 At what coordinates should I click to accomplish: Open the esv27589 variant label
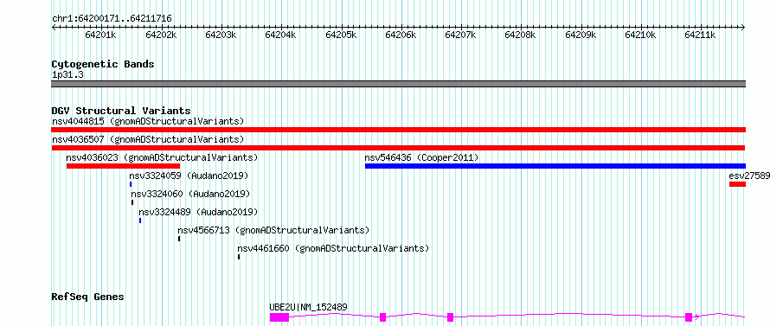(x=749, y=176)
